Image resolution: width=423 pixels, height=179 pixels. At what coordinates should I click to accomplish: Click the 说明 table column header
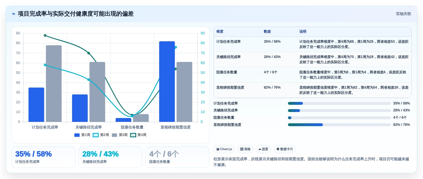[303, 31]
